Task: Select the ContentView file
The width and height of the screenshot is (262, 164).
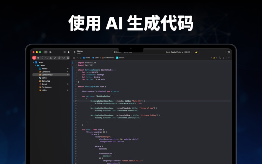Action: 51,75
